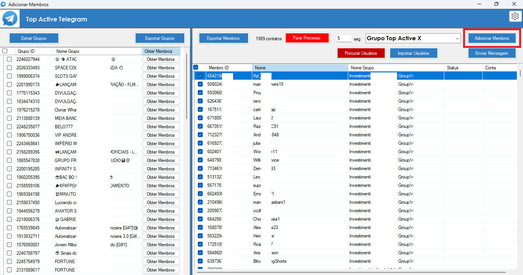Select group ID 2245754979
This screenshot has width=523, height=275.
(28, 262)
